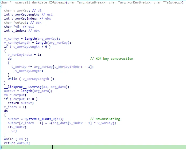This screenshot has width=186, height=150.
Task: Click the 'char *output;' declaration line
Action: tap(23, 22)
